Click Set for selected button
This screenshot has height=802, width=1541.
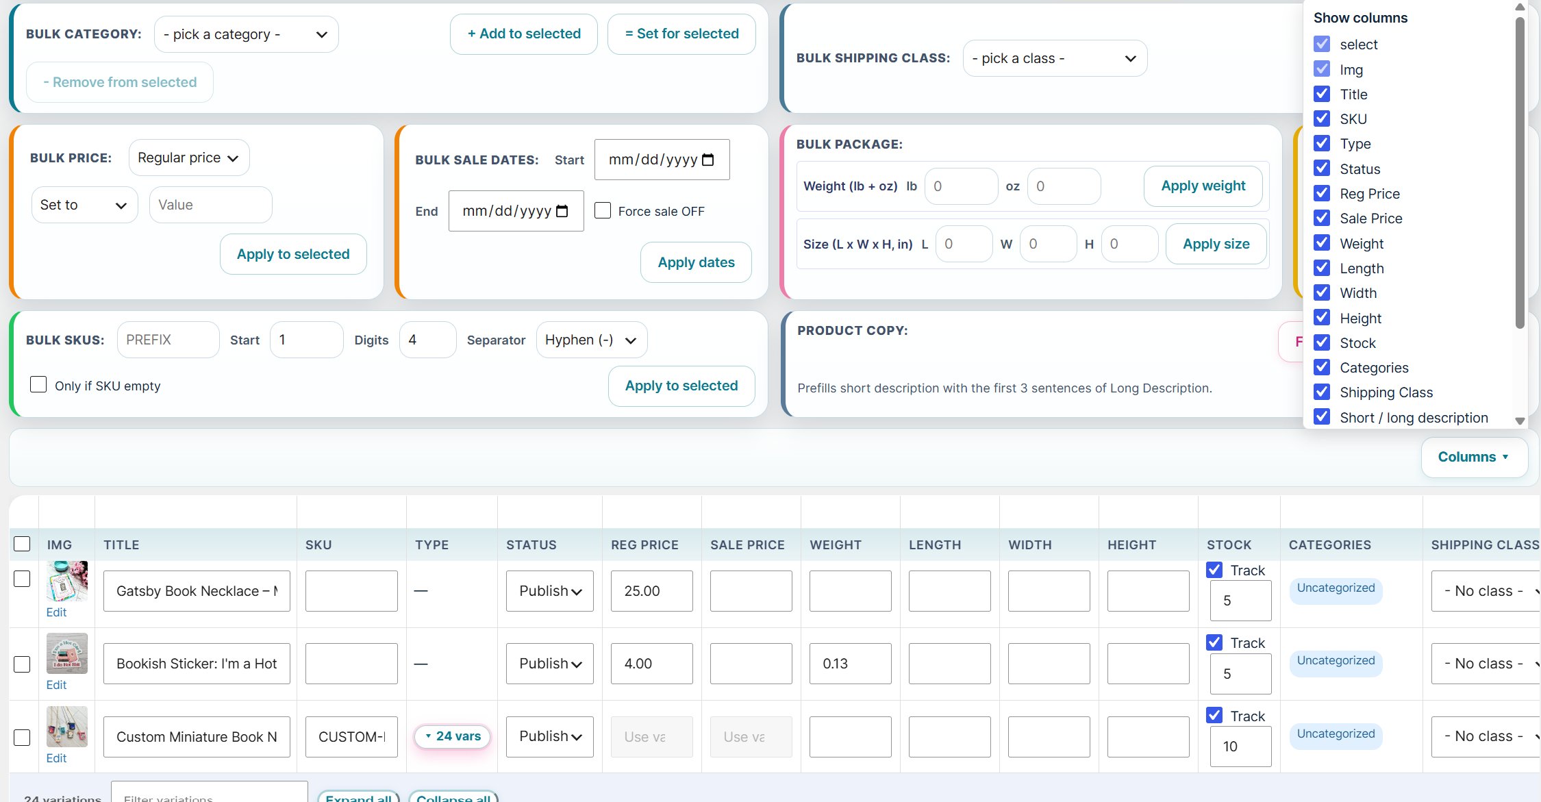tap(681, 34)
